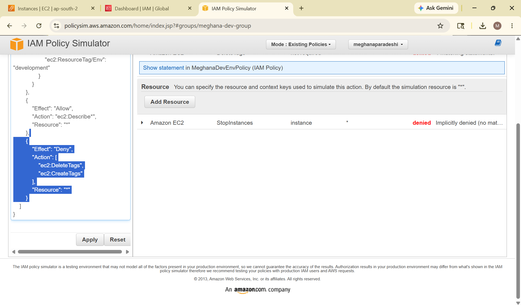Bookmark this page with the star icon
This screenshot has height=305, width=521.
coord(440,26)
